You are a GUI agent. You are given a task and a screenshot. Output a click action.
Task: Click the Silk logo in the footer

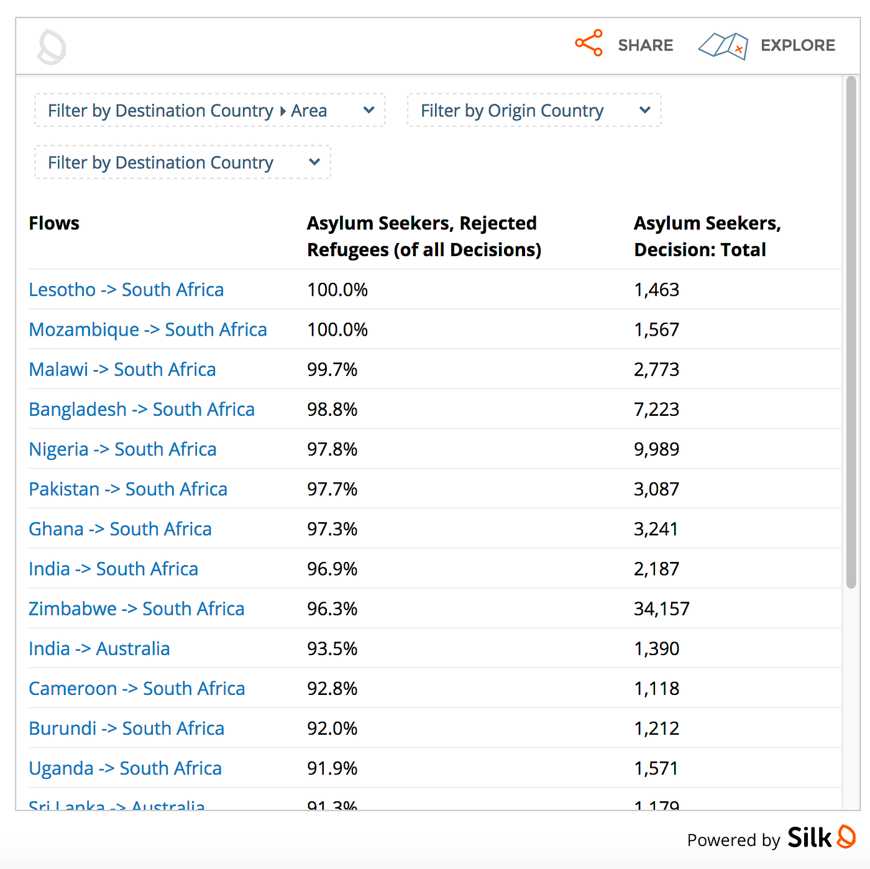point(821,837)
